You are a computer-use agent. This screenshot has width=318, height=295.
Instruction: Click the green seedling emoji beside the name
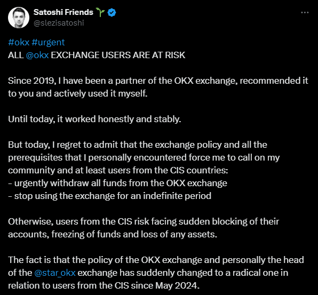tap(100, 12)
